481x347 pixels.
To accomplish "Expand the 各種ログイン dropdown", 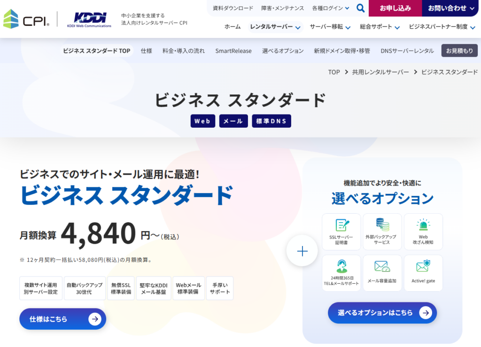I will [331, 8].
